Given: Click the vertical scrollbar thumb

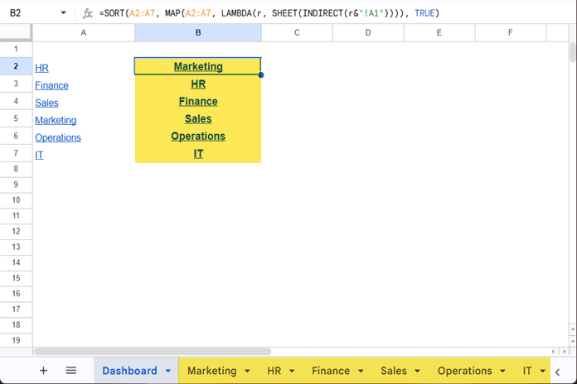Looking at the screenshot, I should tap(572, 52).
